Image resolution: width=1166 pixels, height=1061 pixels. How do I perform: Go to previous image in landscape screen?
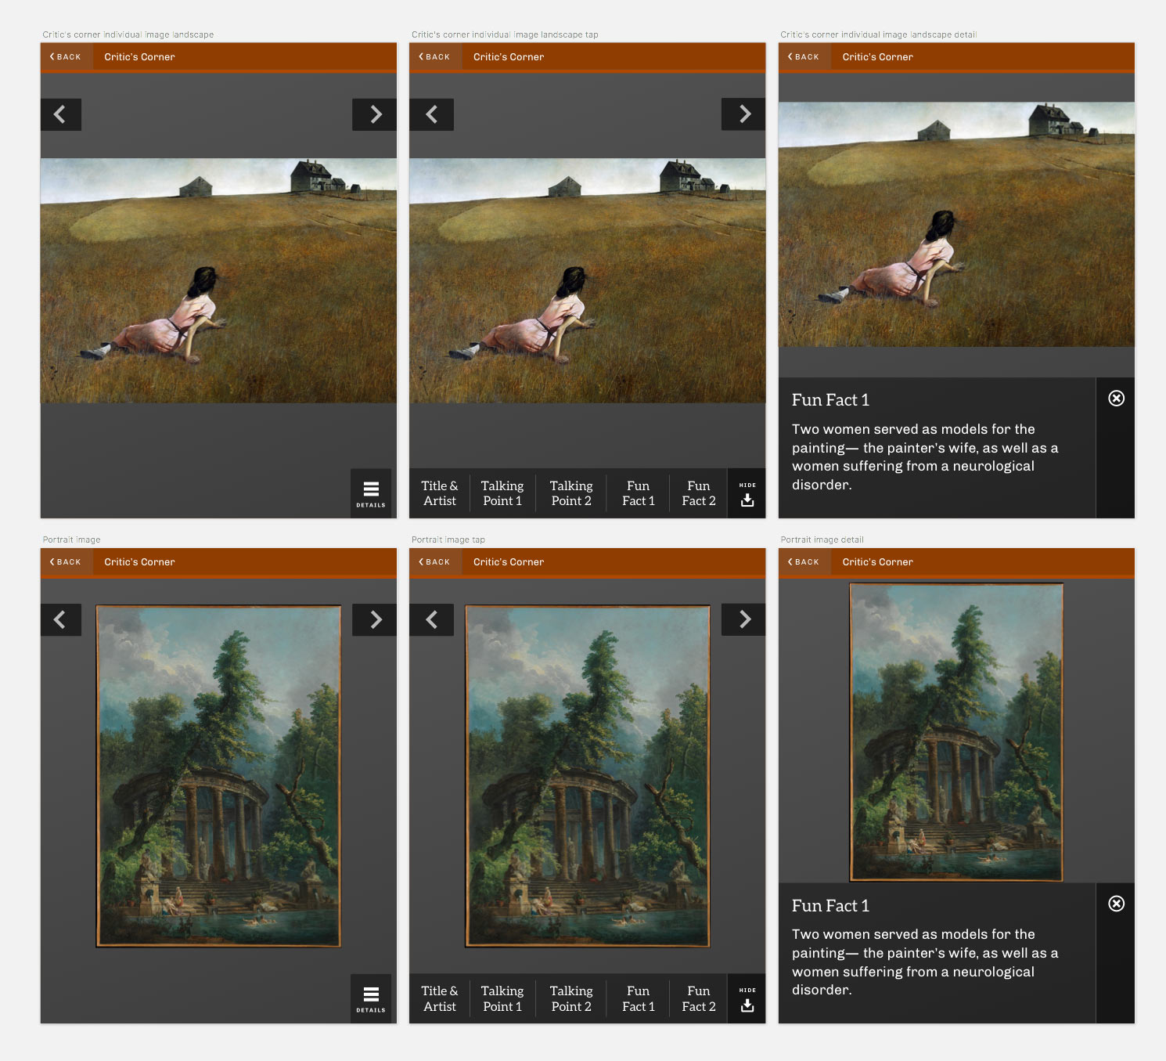pyautogui.click(x=61, y=114)
